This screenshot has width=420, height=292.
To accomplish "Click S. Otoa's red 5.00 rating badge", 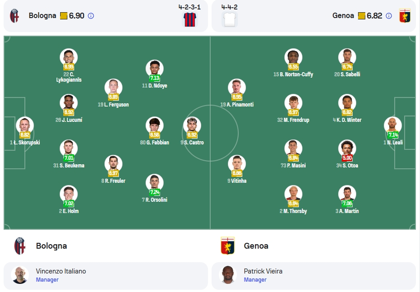I will (x=347, y=158).
